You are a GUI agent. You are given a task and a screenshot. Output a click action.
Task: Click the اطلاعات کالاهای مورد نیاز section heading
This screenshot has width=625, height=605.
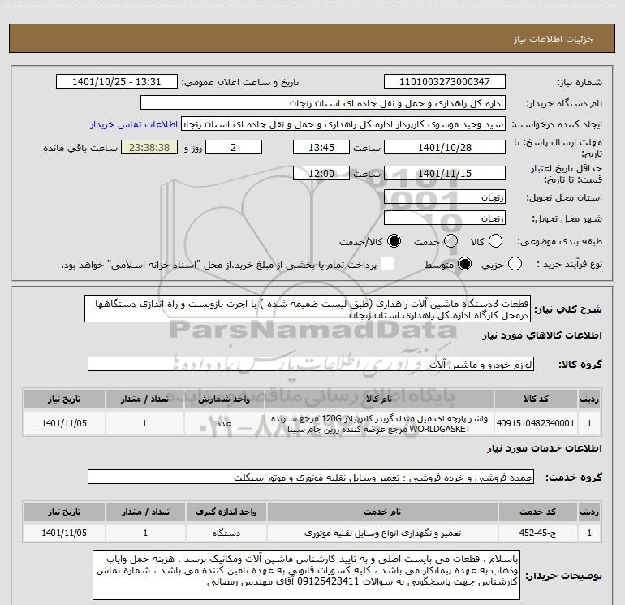click(541, 335)
